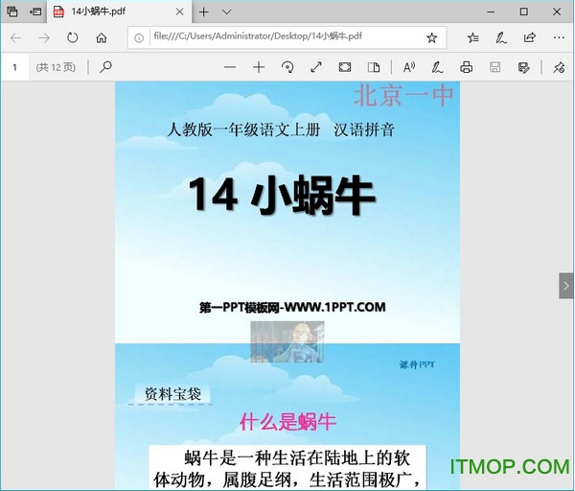Print the PDF document

point(466,67)
